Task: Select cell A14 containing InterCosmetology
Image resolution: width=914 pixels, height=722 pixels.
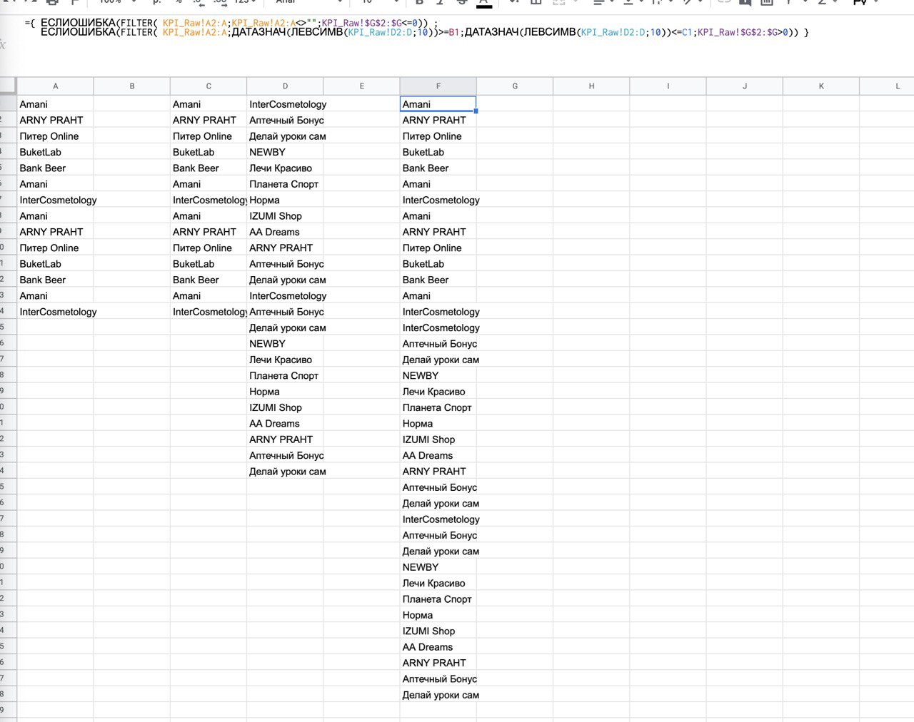Action: point(56,312)
